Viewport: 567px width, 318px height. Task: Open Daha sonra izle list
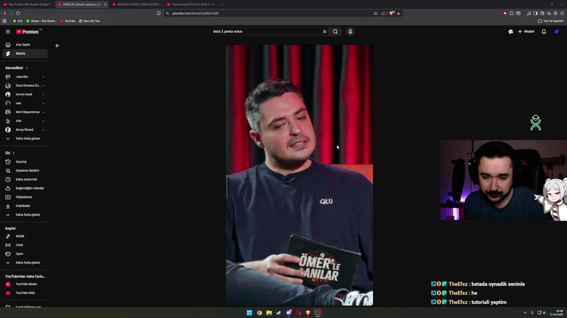[25, 179]
